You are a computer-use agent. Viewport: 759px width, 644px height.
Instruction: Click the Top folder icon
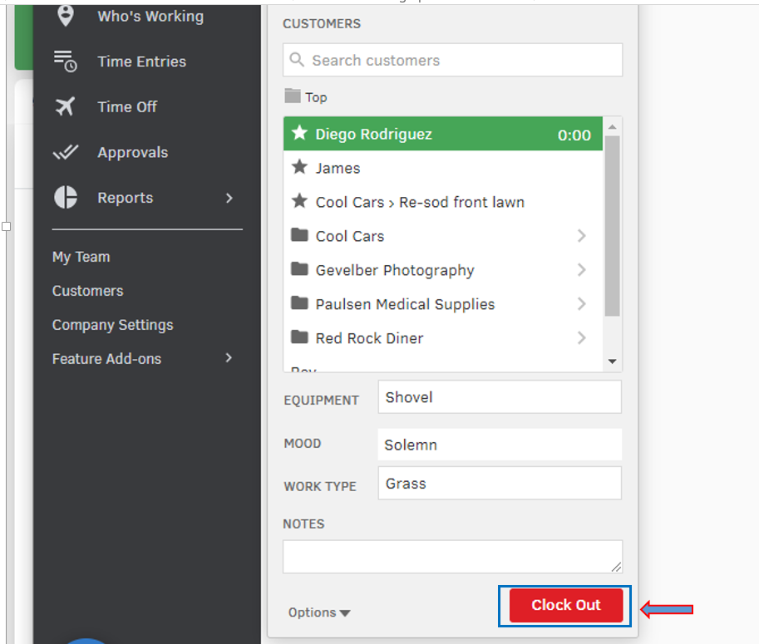point(292,96)
